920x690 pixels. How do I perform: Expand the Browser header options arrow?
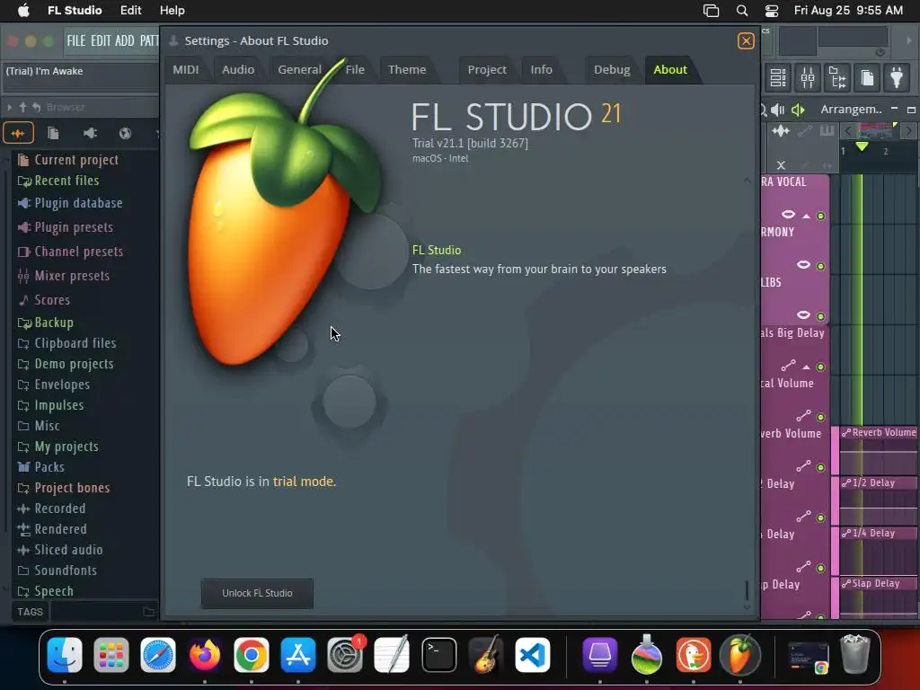[x=9, y=107]
